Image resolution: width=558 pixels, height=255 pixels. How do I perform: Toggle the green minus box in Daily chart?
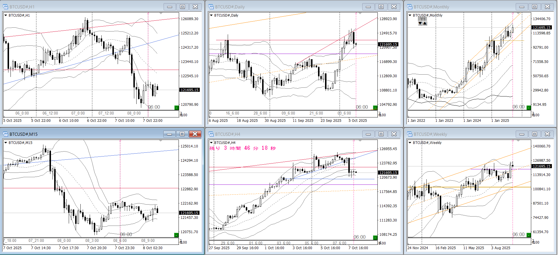click(x=375, y=108)
